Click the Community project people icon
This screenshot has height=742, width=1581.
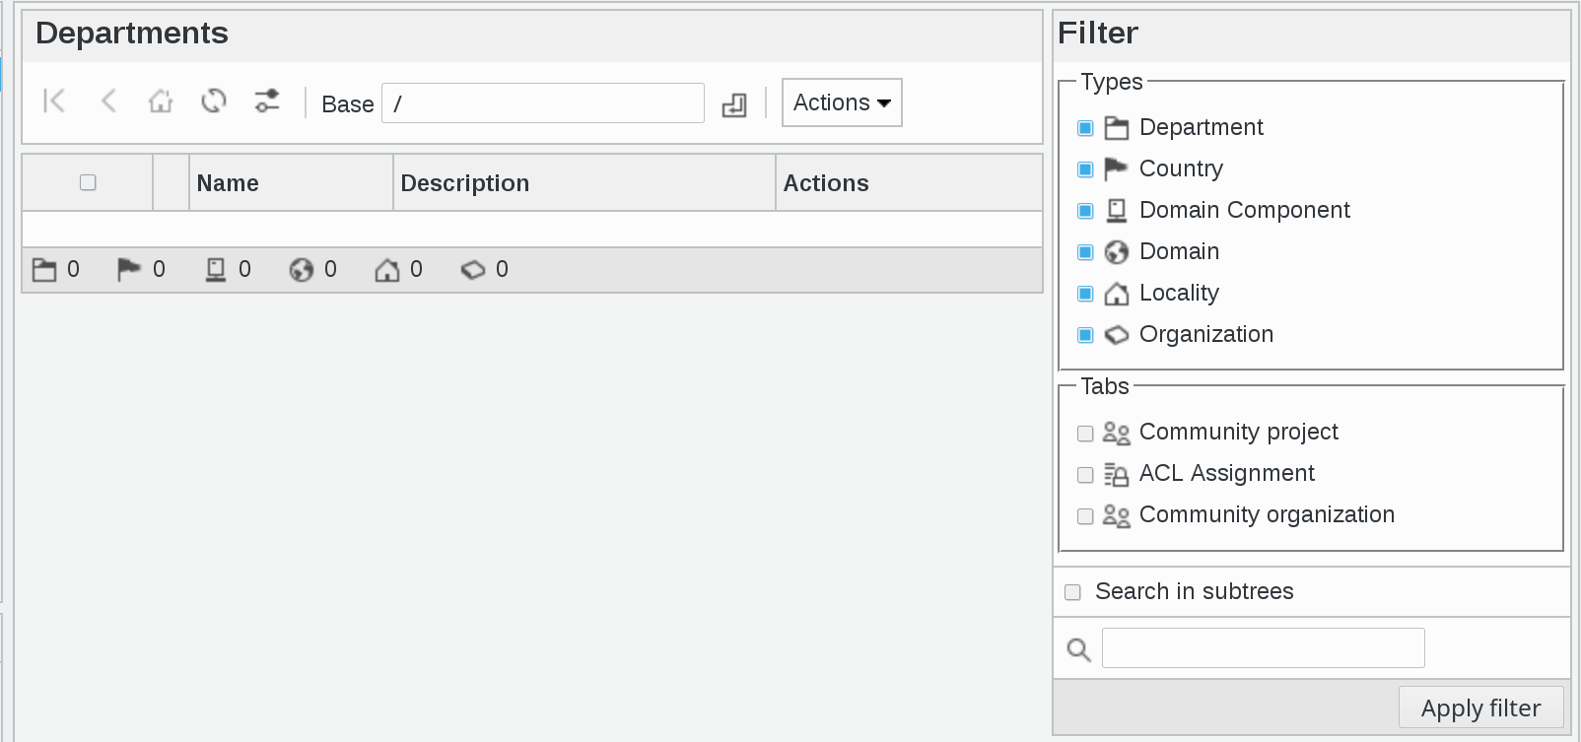(x=1116, y=433)
